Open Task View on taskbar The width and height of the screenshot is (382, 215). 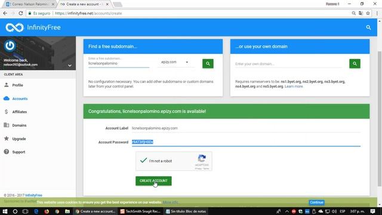point(25,211)
